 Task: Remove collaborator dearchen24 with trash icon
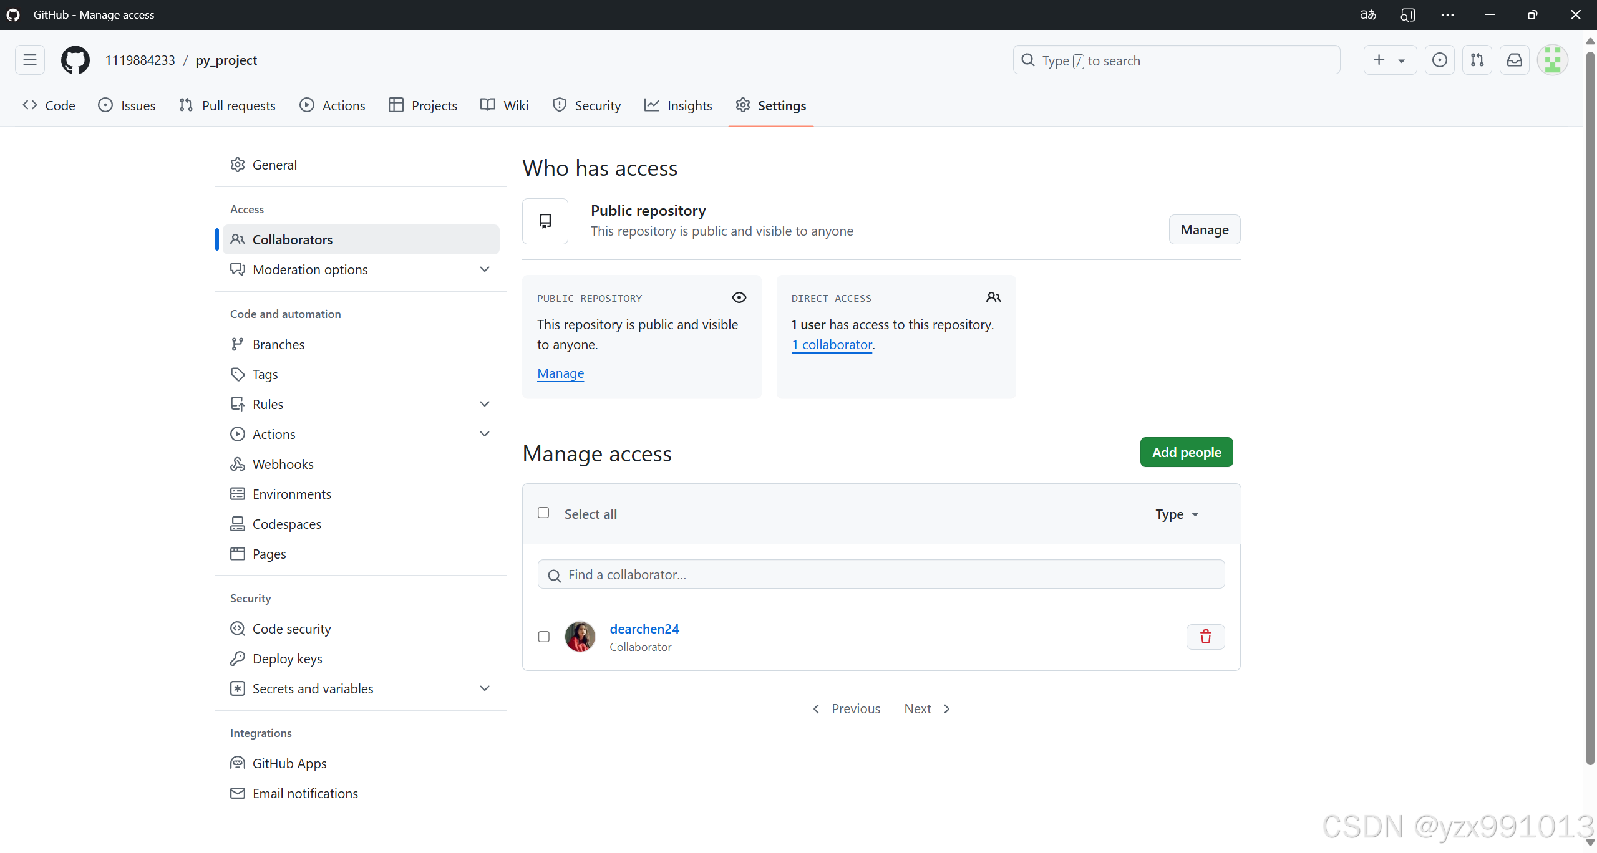click(1205, 637)
